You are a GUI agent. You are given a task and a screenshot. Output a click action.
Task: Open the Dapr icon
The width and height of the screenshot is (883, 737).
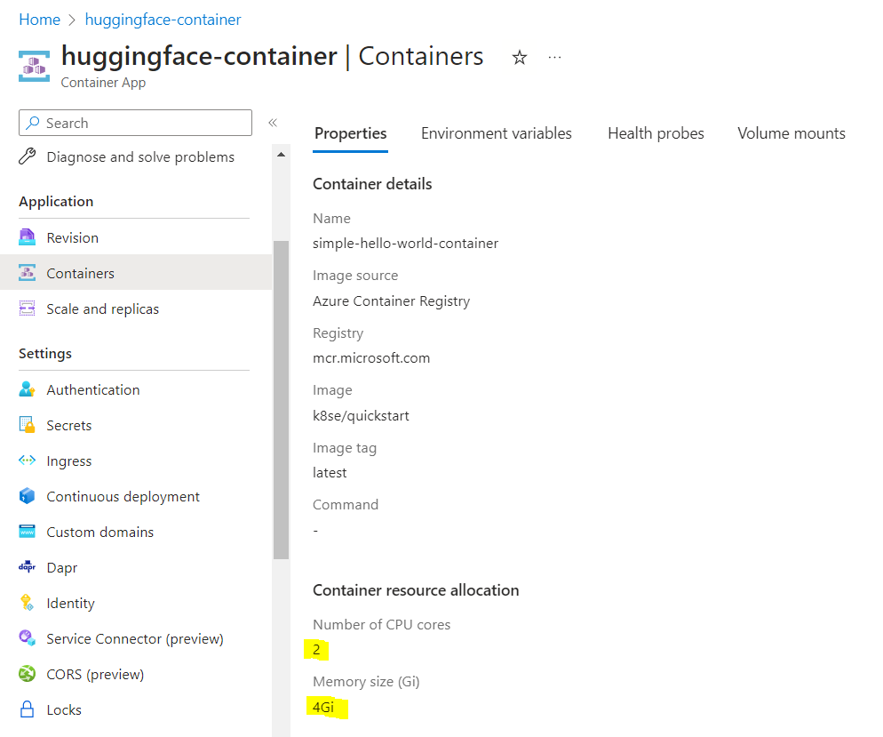tap(28, 567)
